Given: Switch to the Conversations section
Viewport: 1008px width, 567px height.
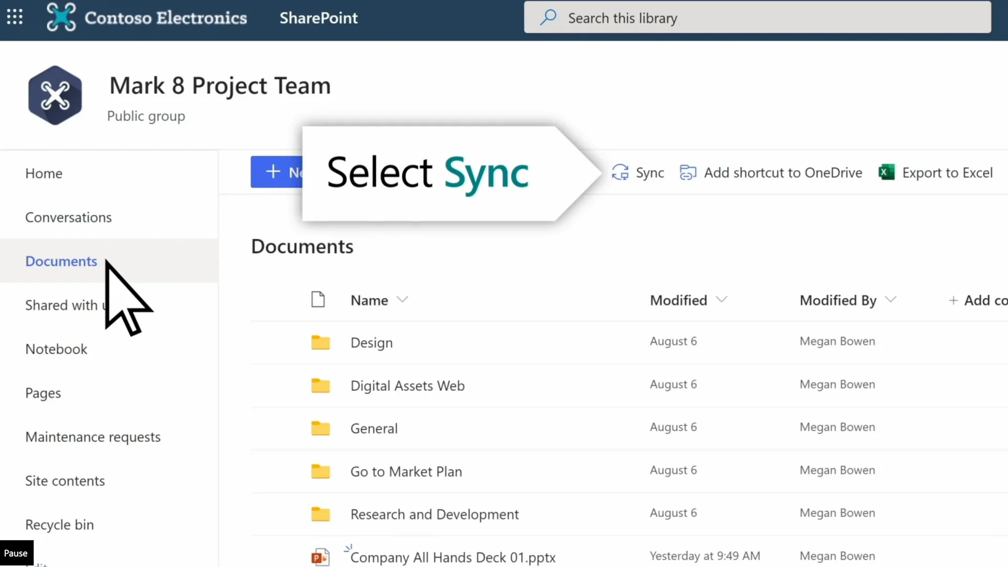Looking at the screenshot, I should 68,217.
